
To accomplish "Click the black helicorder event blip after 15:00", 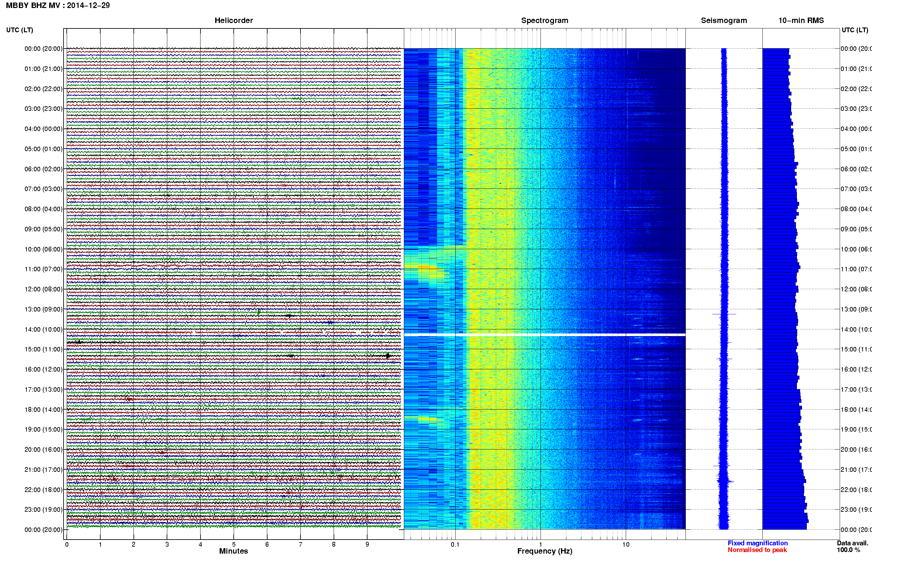I will [388, 355].
